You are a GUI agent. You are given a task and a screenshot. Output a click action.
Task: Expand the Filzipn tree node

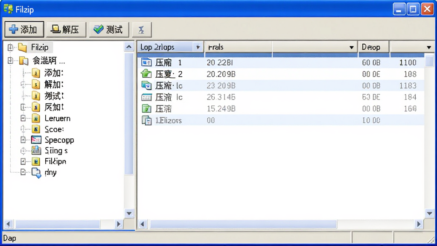tap(23, 161)
